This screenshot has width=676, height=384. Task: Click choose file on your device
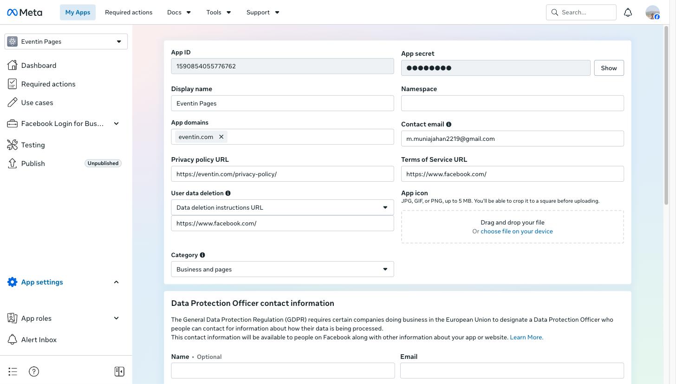[x=517, y=232]
